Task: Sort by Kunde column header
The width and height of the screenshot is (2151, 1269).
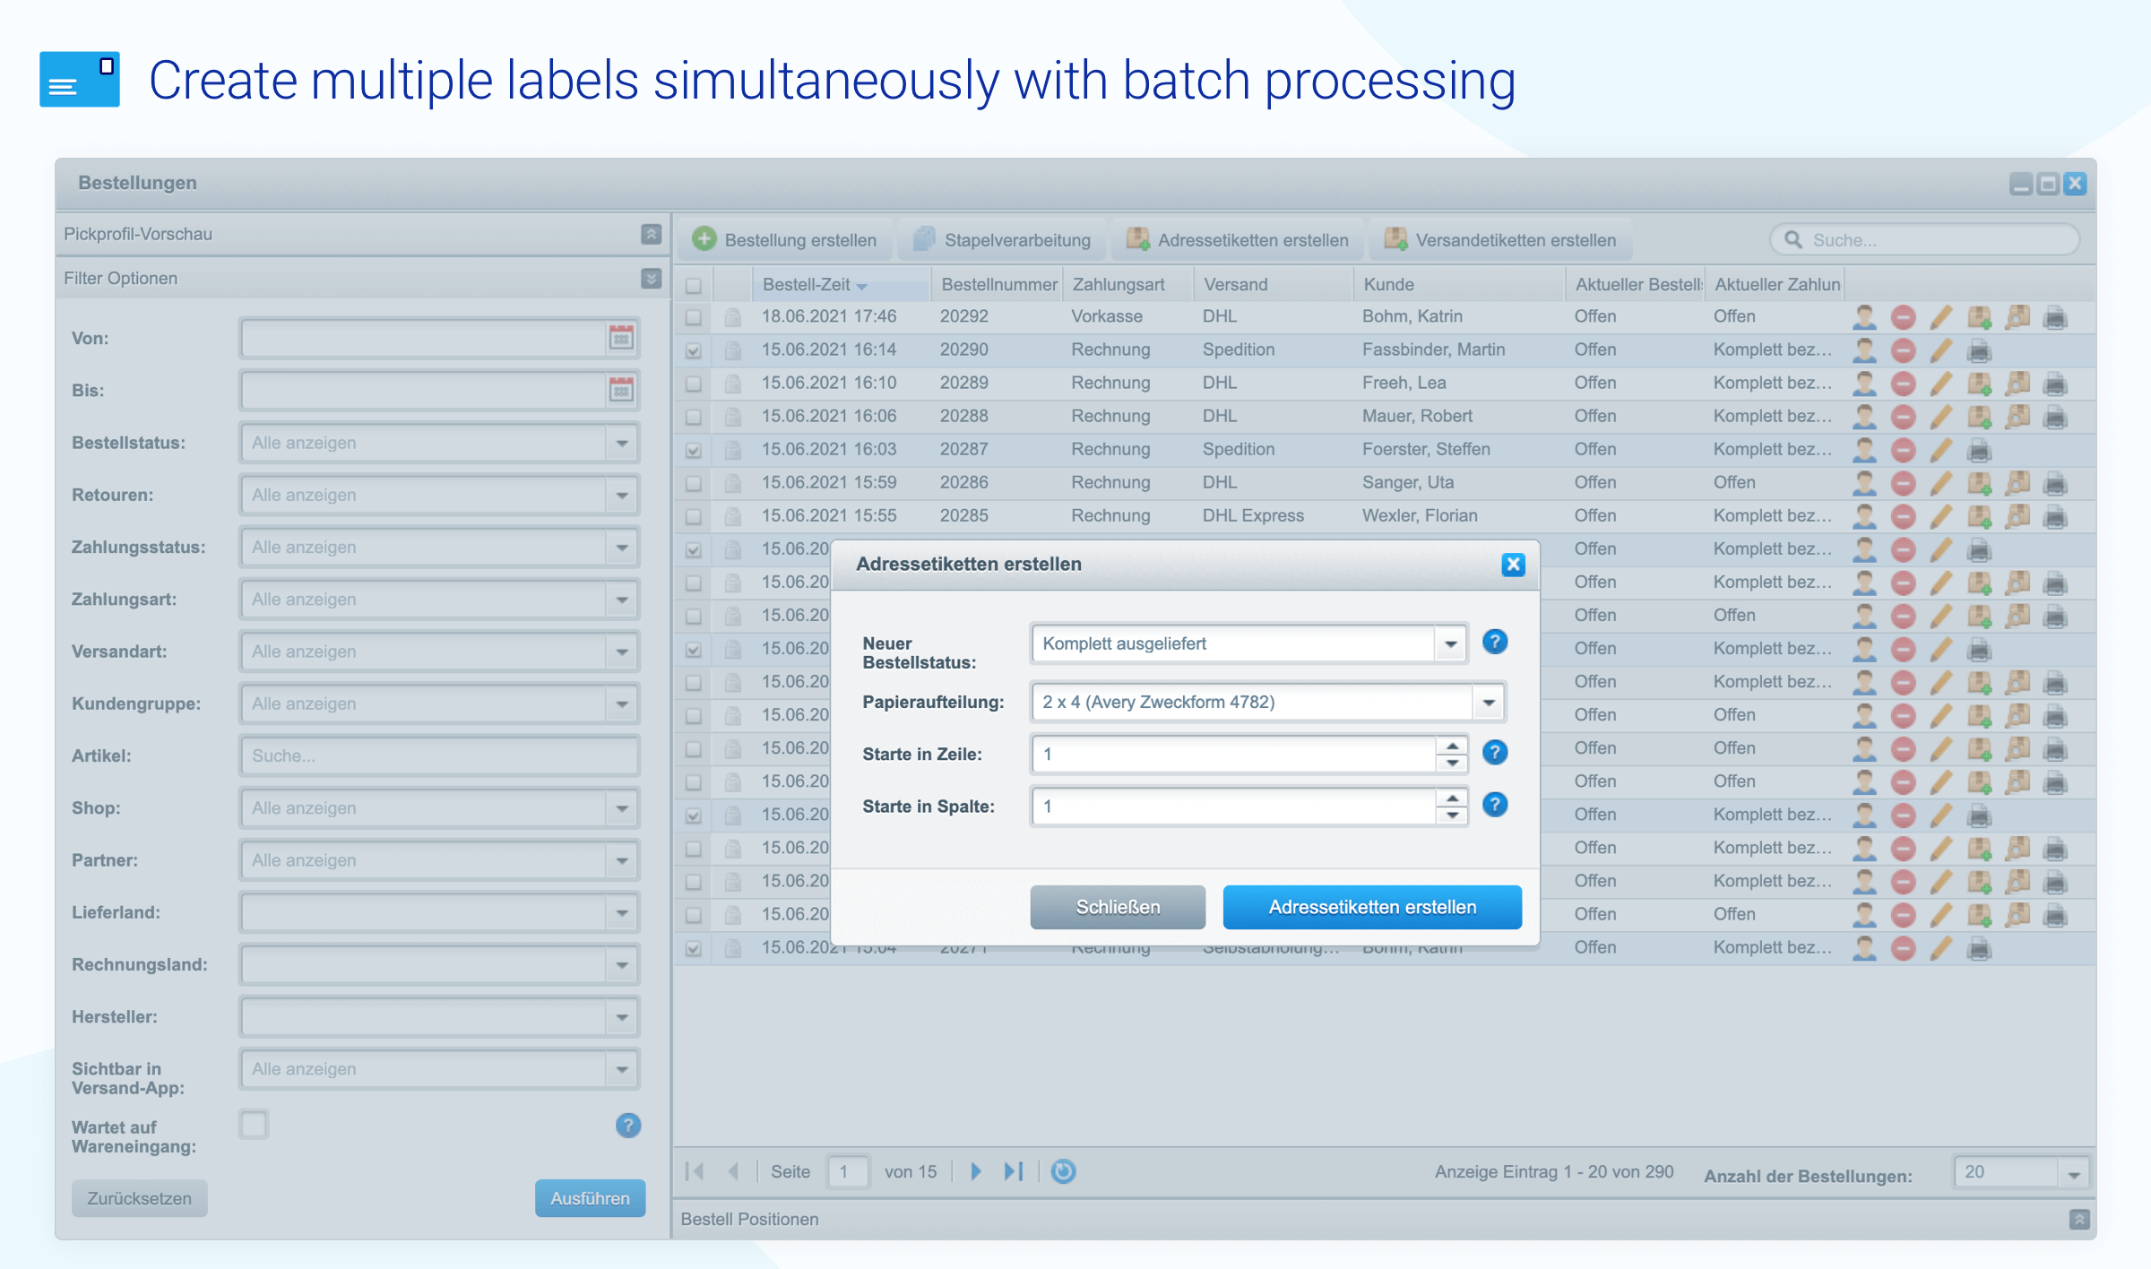Action: point(1458,284)
